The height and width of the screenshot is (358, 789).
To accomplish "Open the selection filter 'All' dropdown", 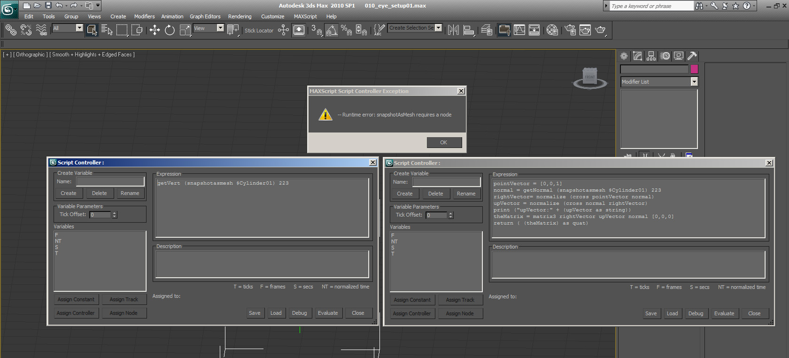I will (79, 28).
